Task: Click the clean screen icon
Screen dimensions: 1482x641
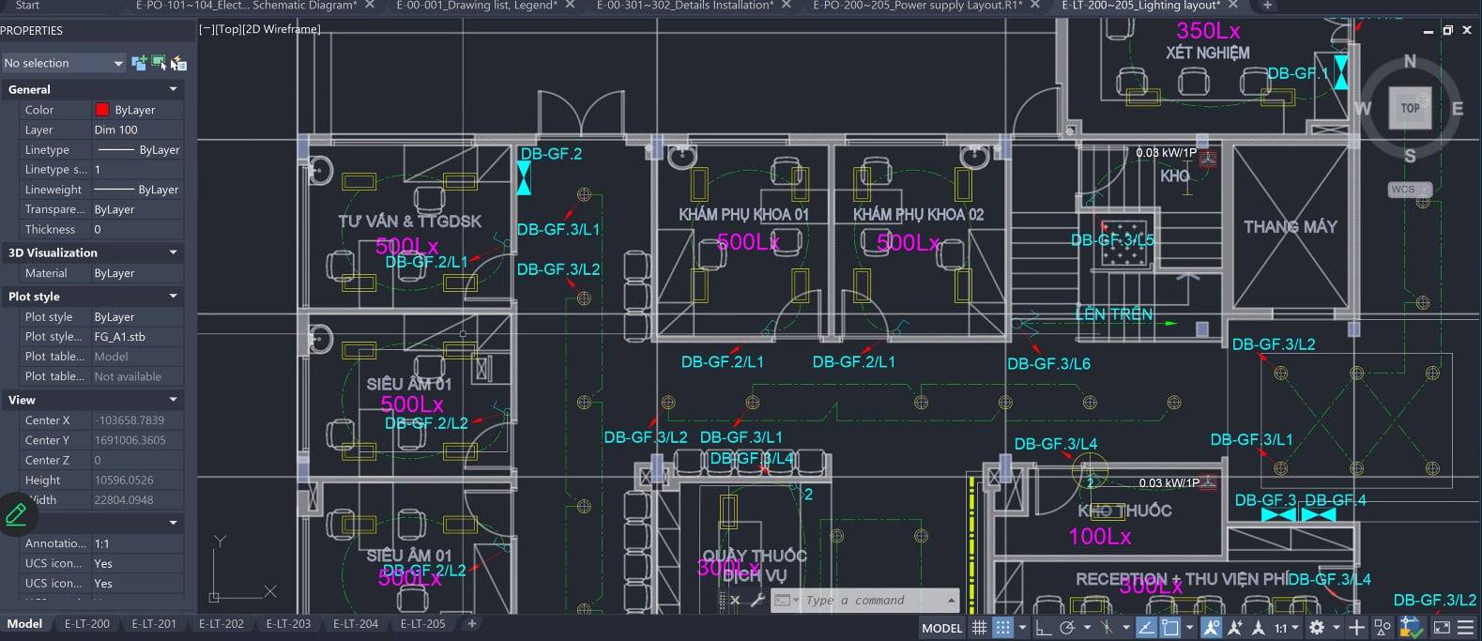Action: click(1443, 628)
